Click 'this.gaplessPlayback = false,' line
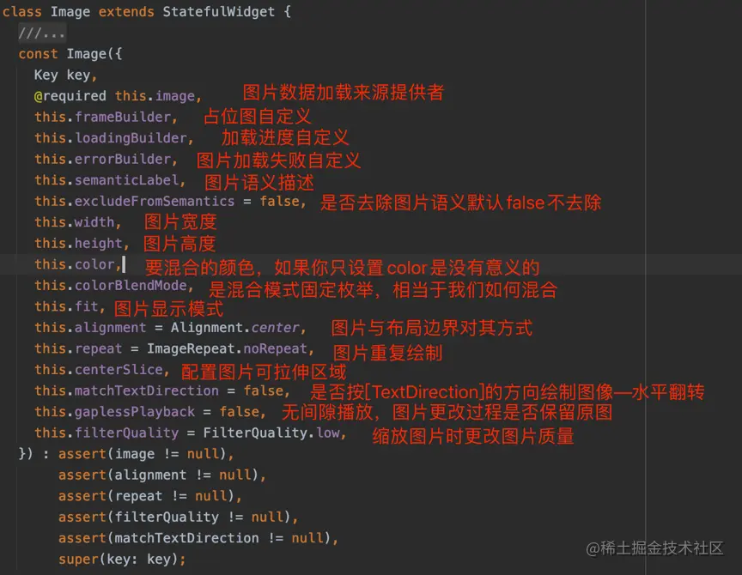Image resolution: width=742 pixels, height=575 pixels. (150, 412)
